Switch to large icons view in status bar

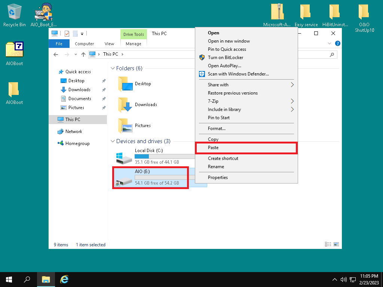tap(336, 244)
